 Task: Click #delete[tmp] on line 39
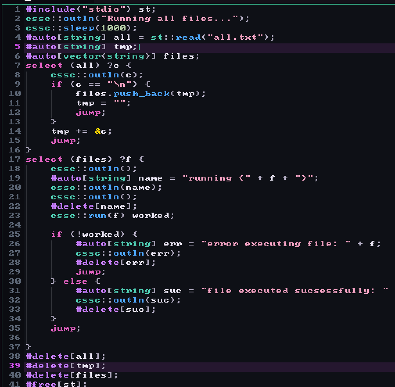tap(63, 365)
